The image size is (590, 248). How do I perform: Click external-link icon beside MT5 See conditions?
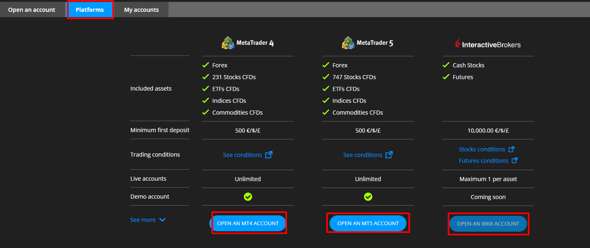click(389, 155)
